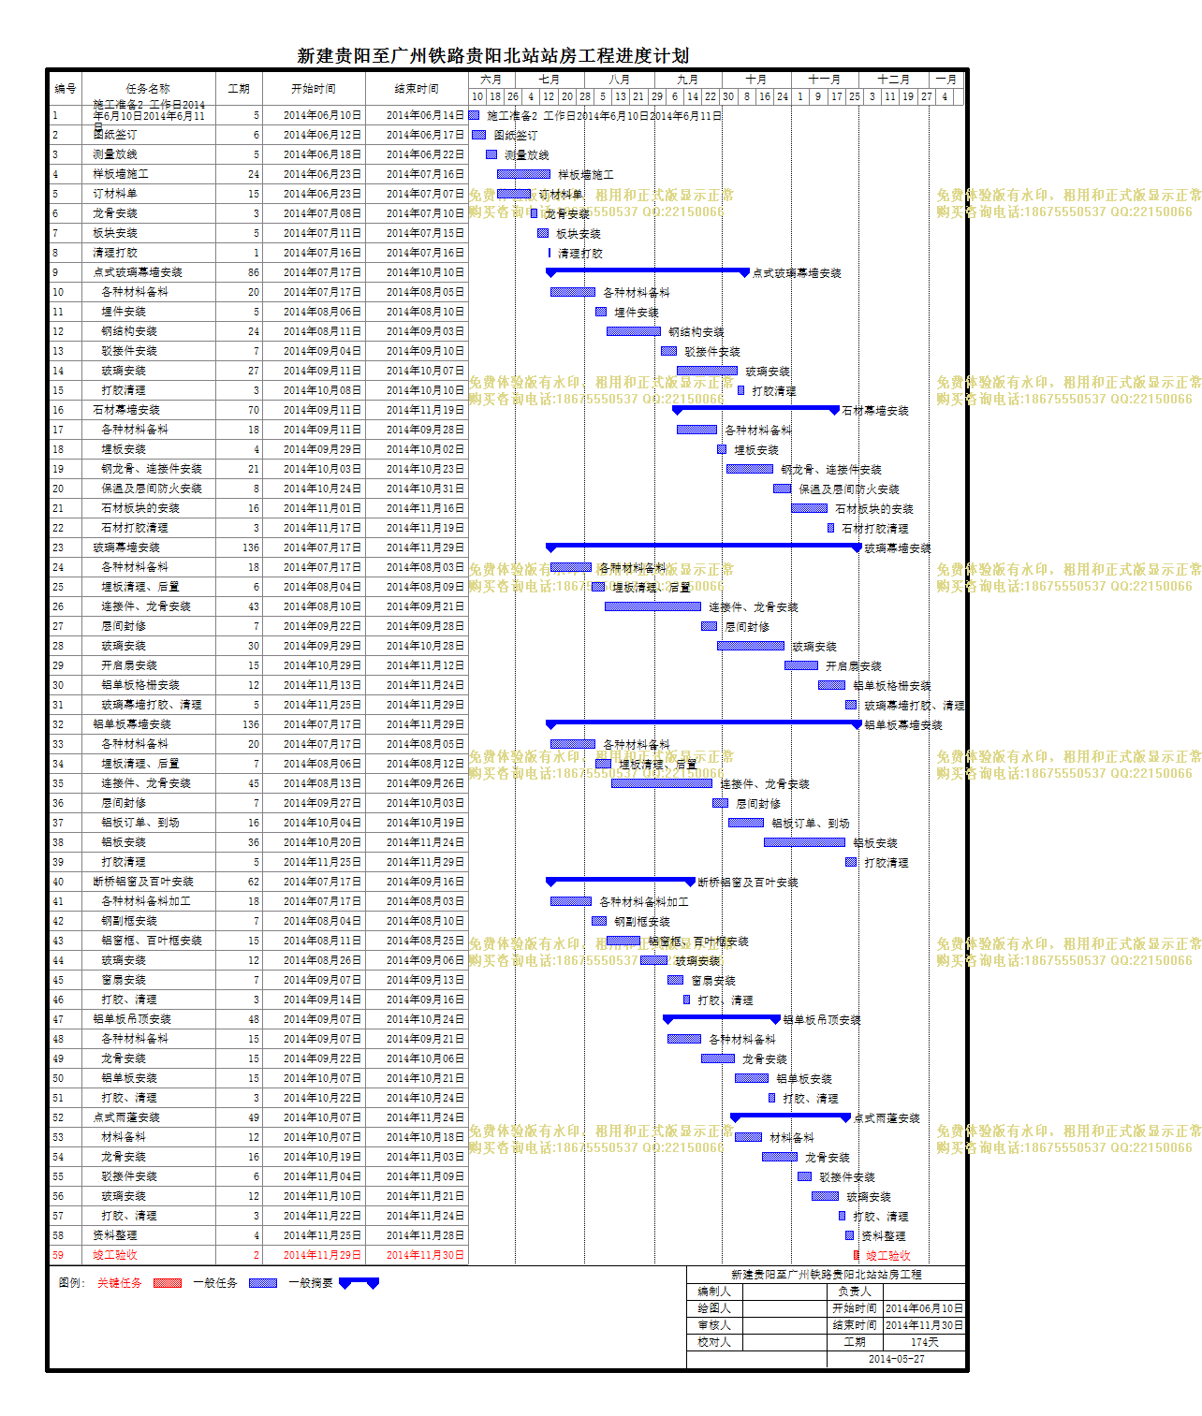Select the 八月 month header in the timeline
The height and width of the screenshot is (1416, 1202).
619,80
